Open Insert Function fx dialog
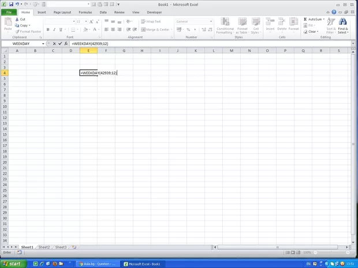This screenshot has height=268, width=358. pyautogui.click(x=66, y=44)
